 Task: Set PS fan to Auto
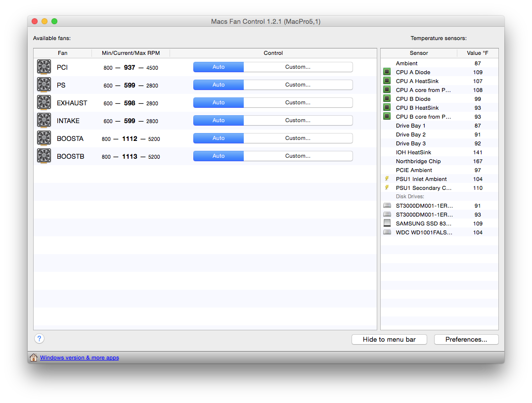(218, 85)
